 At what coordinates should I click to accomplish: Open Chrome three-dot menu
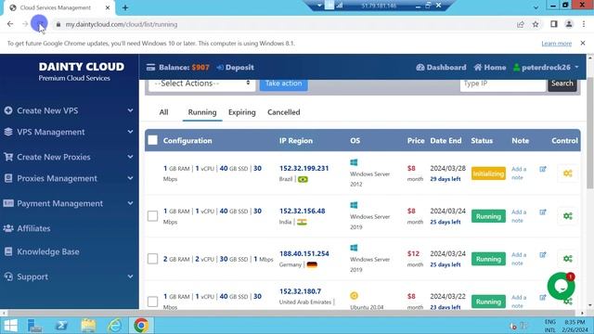click(x=584, y=24)
